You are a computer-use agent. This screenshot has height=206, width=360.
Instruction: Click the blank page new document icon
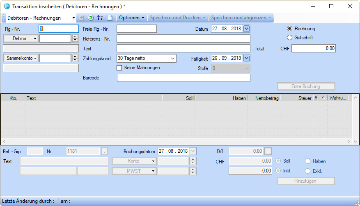[110, 18]
